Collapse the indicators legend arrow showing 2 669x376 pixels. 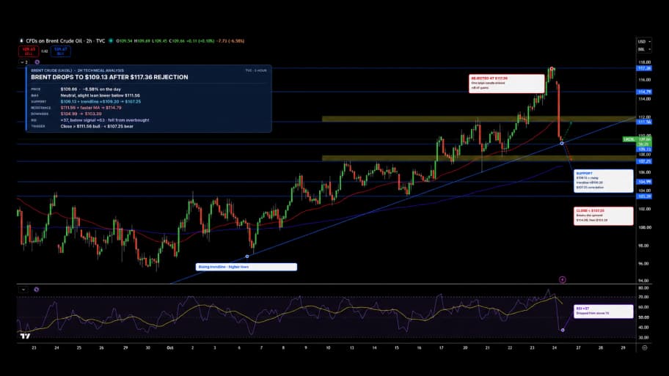[x=23, y=62]
